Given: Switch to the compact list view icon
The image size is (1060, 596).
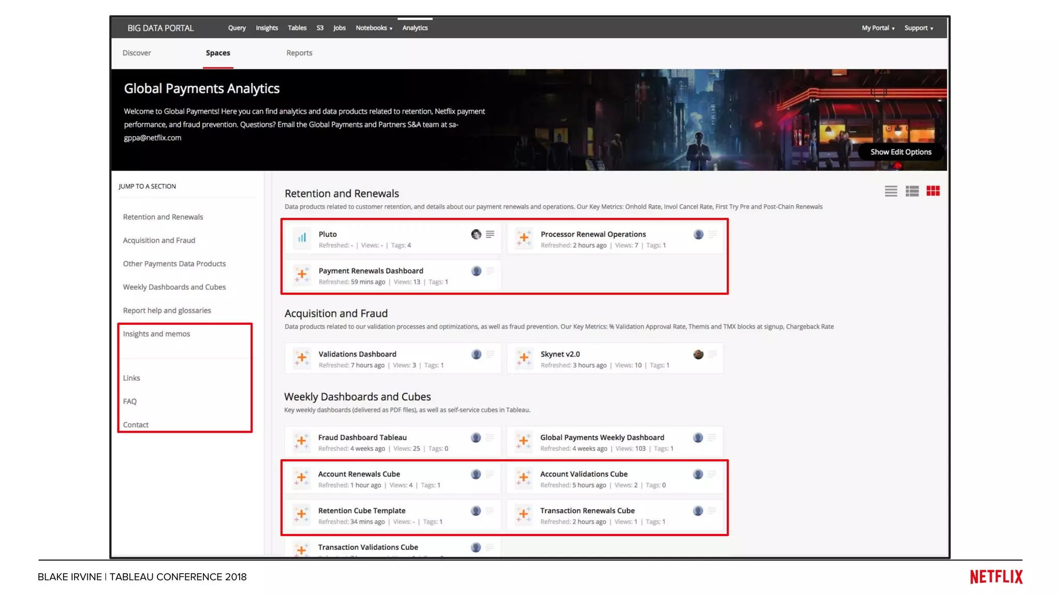Looking at the screenshot, I should coord(891,191).
